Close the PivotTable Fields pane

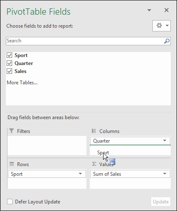click(167, 10)
